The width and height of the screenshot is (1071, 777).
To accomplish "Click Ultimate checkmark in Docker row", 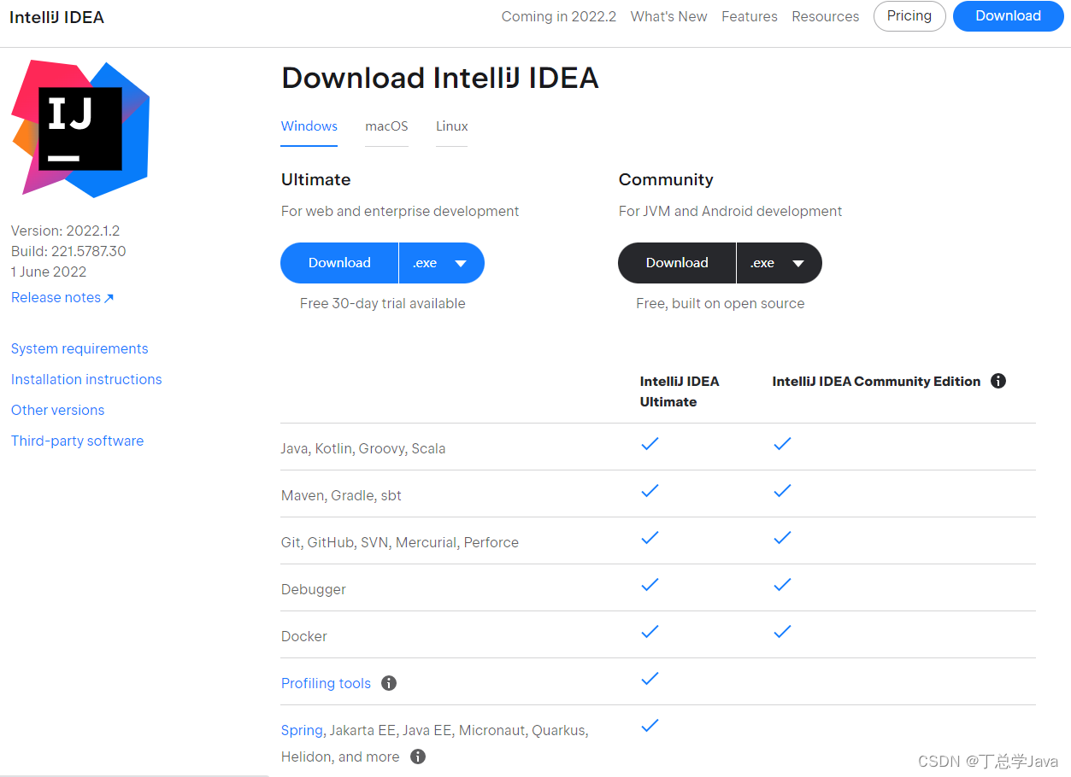I will pos(650,632).
